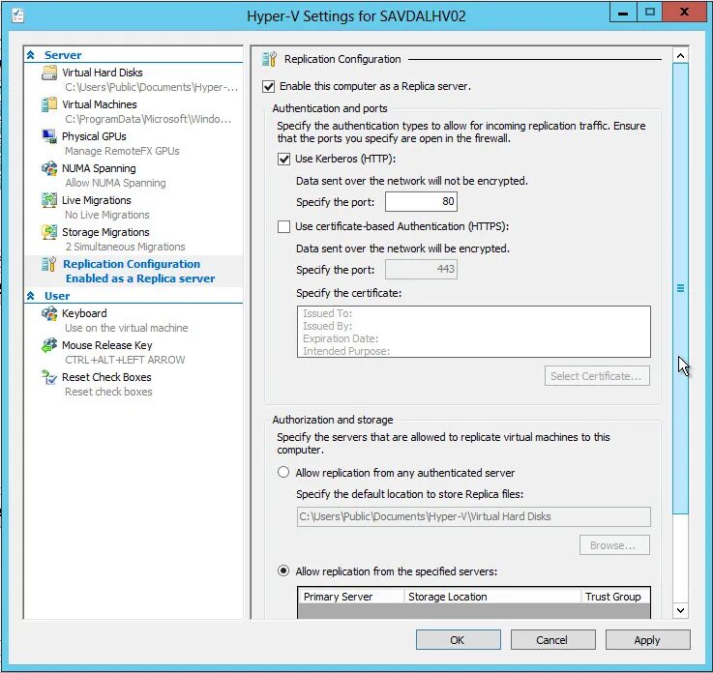Minimize the Hyper-V Settings window

623,13
